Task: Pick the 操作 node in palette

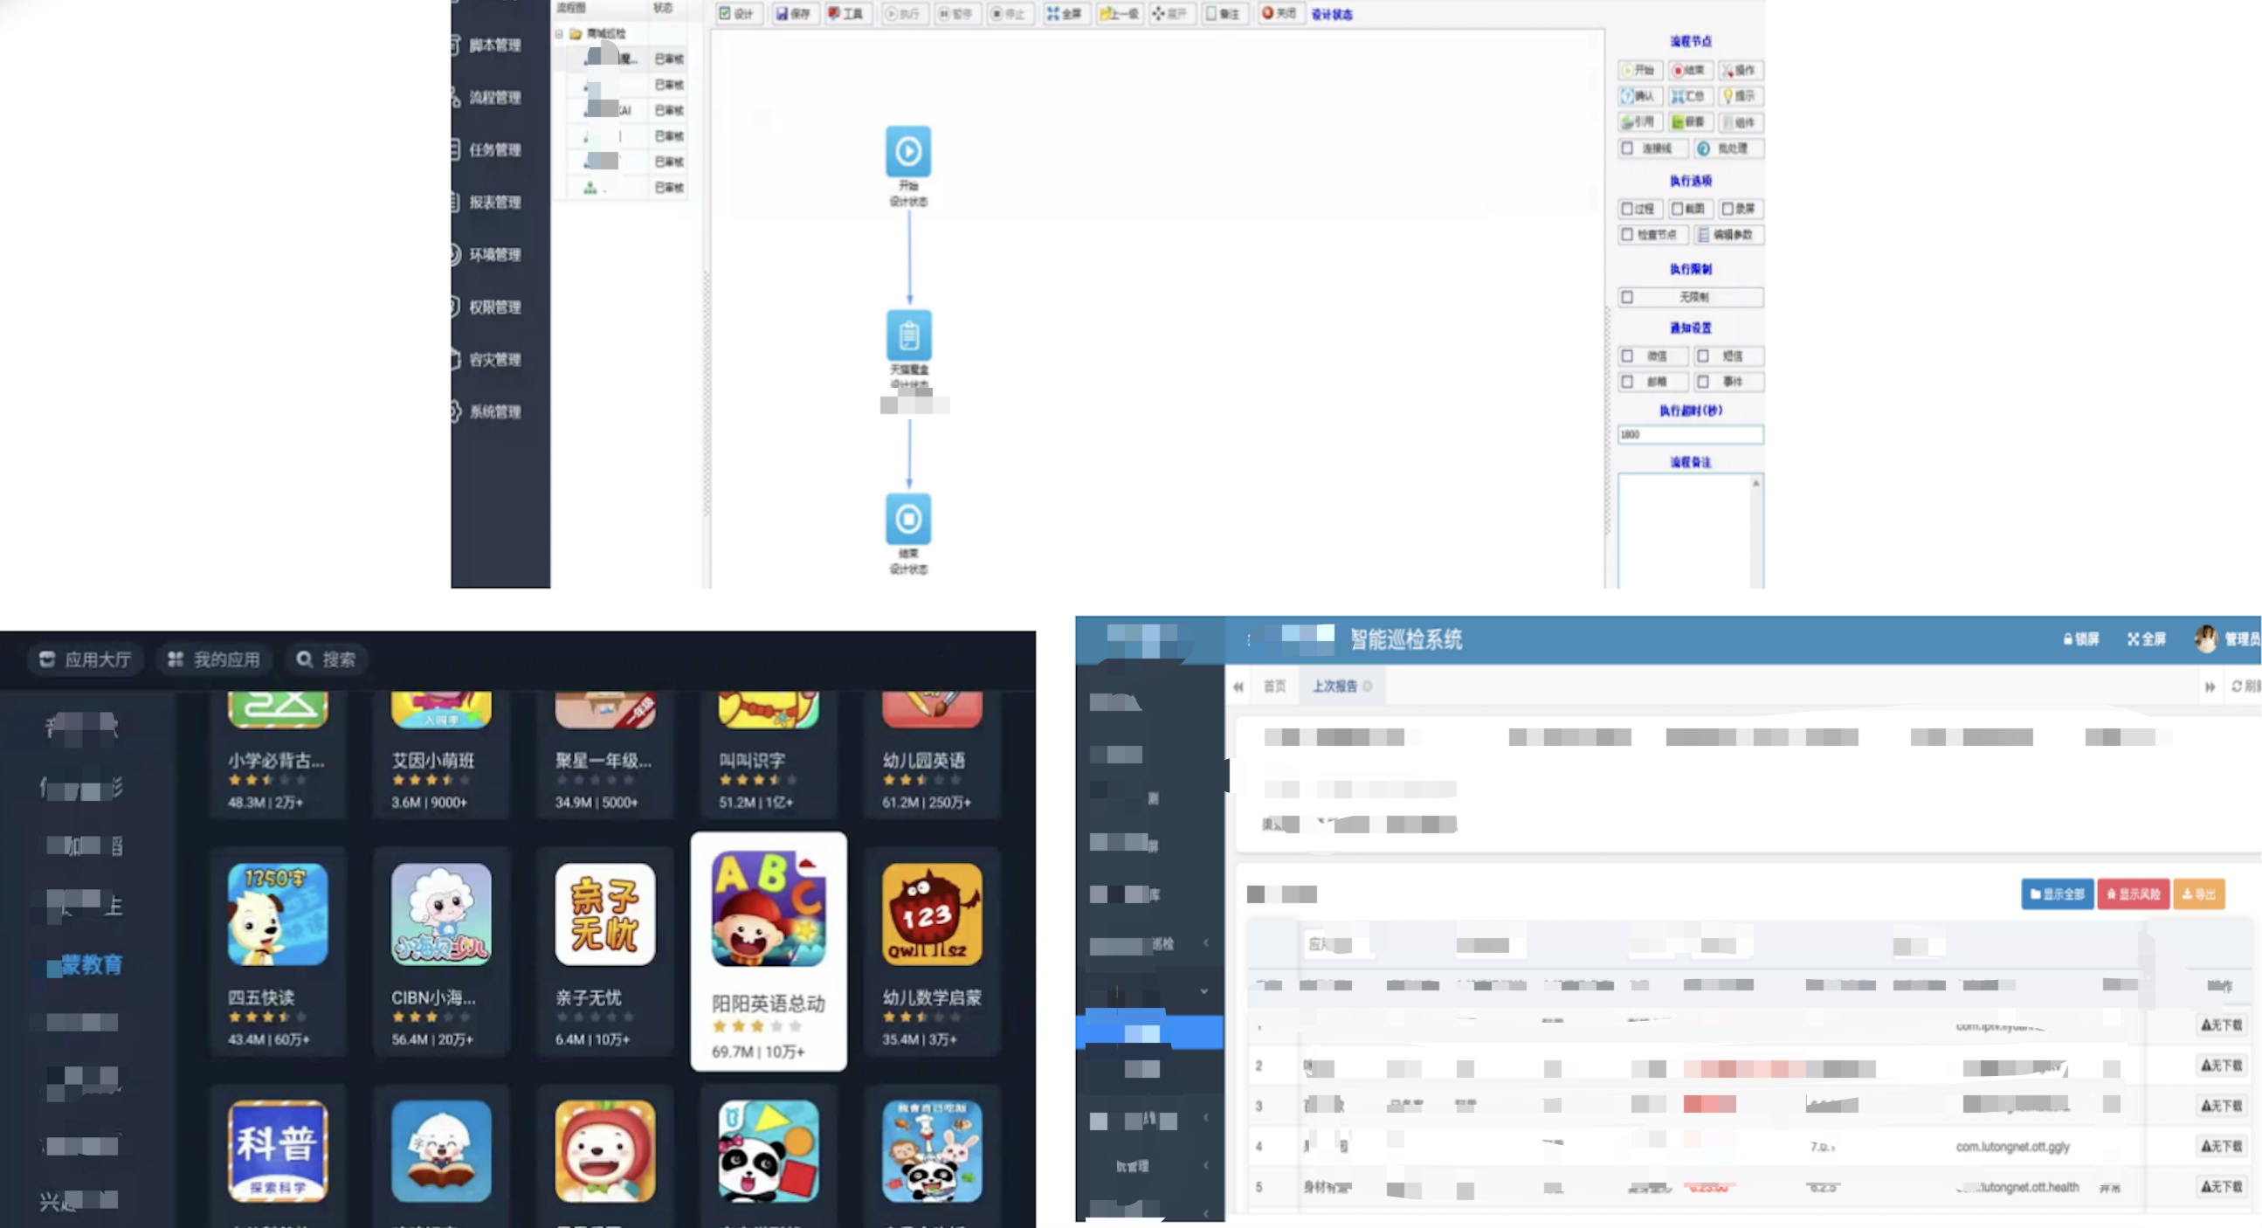Action: [x=1740, y=70]
